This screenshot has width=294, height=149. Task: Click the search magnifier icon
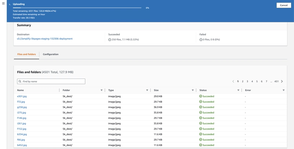coord(20,81)
